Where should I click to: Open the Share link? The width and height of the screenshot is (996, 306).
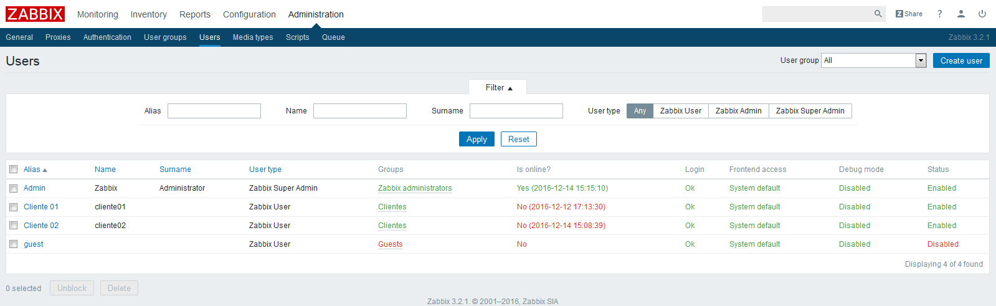click(x=909, y=14)
